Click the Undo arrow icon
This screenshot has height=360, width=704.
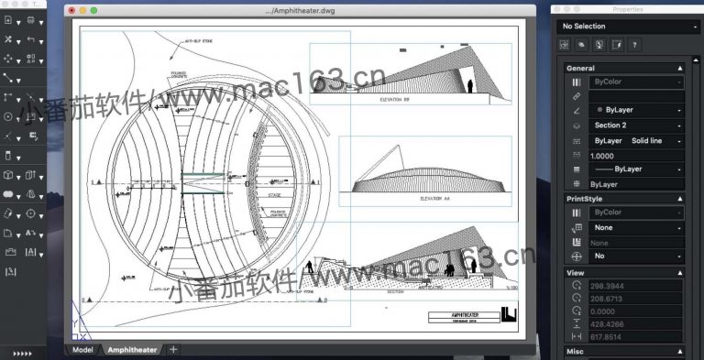[x=31, y=39]
